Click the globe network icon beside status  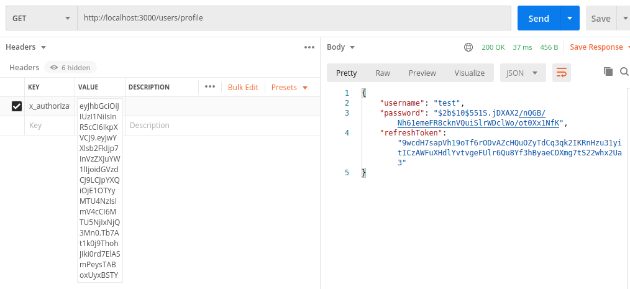(468, 47)
